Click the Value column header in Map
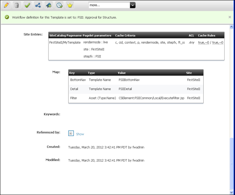Screen dimensions: 235x195 [x=122, y=73]
